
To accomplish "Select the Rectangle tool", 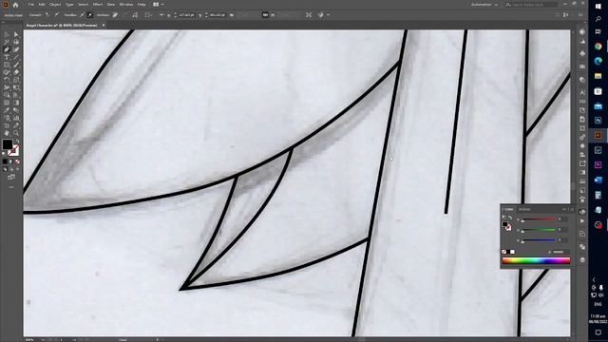I will point(7,65).
